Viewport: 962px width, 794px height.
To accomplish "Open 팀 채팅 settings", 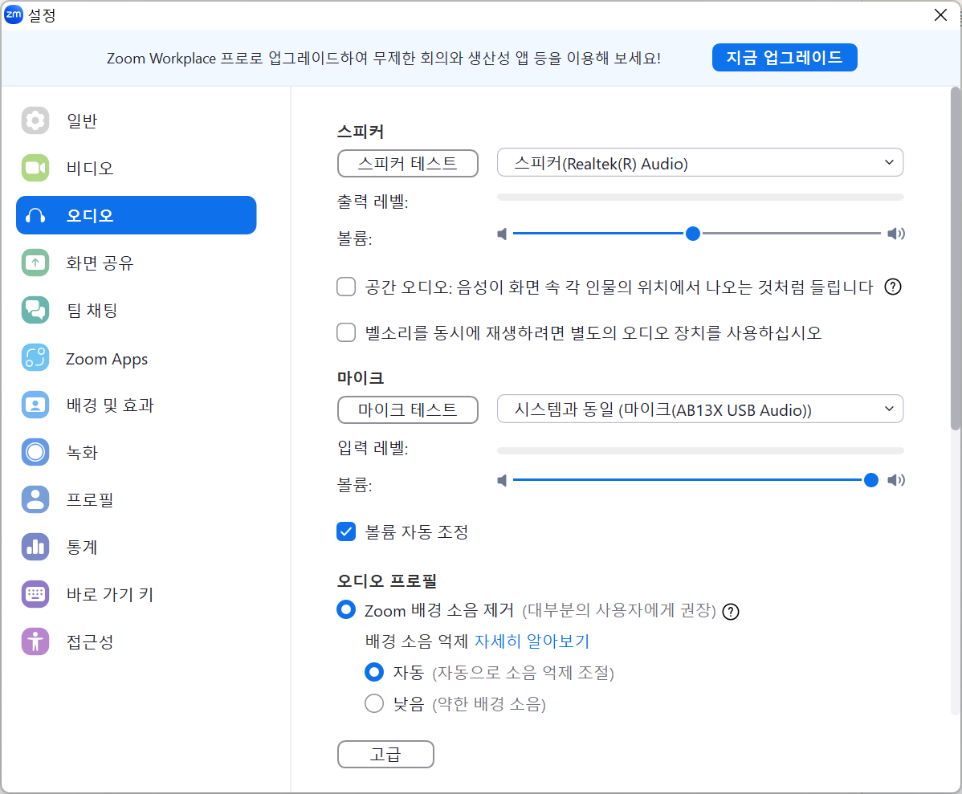I will [x=137, y=310].
